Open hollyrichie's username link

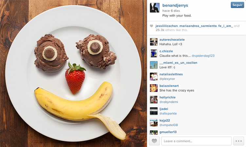[x=167, y=97]
